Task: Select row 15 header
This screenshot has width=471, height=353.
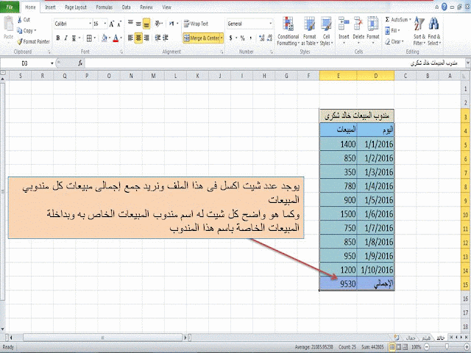Action: pyautogui.click(x=465, y=284)
